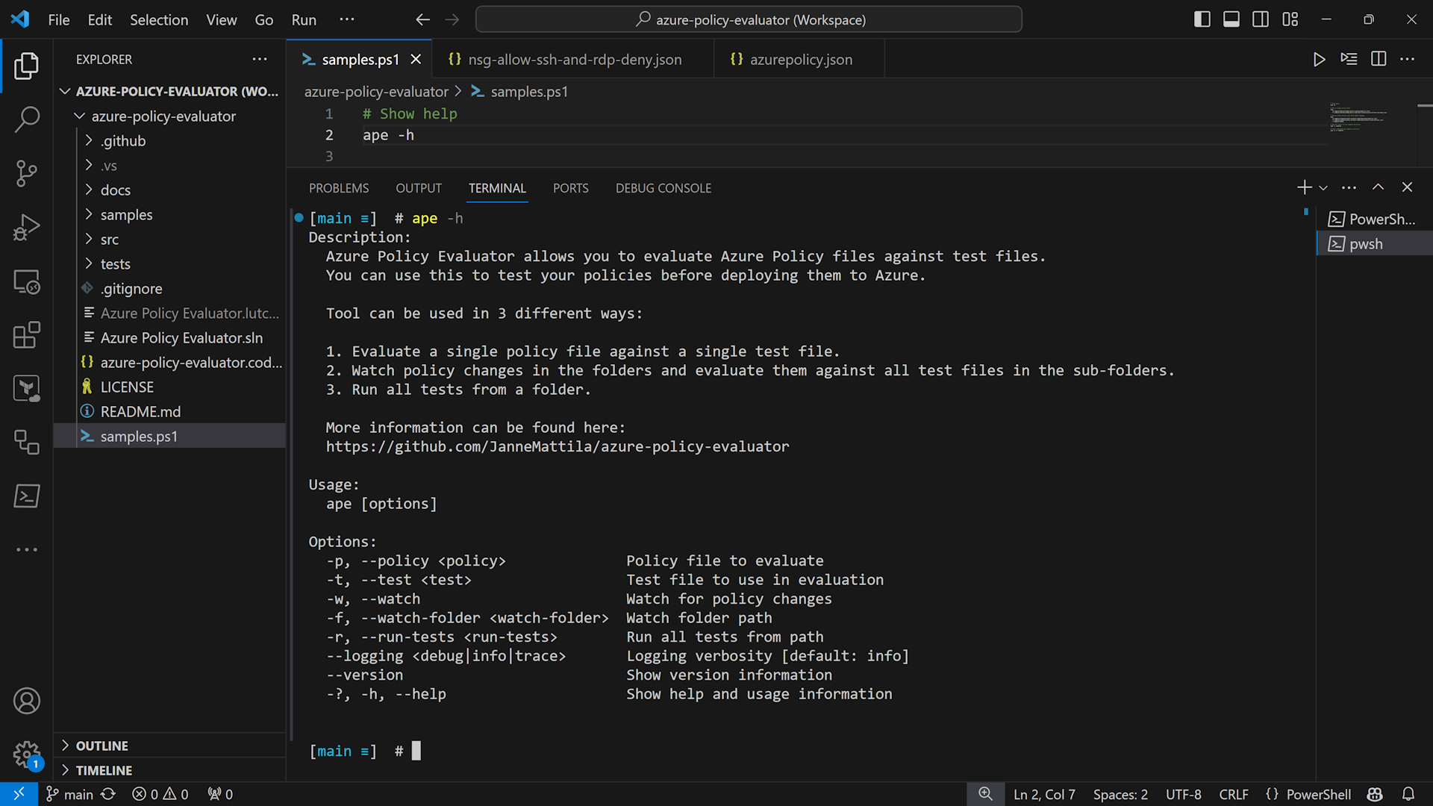Open Manage gear icon
Image resolution: width=1433 pixels, height=806 pixels.
(27, 754)
